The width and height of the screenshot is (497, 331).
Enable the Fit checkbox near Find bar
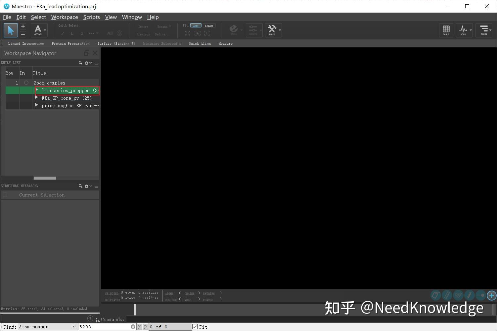(x=195, y=327)
